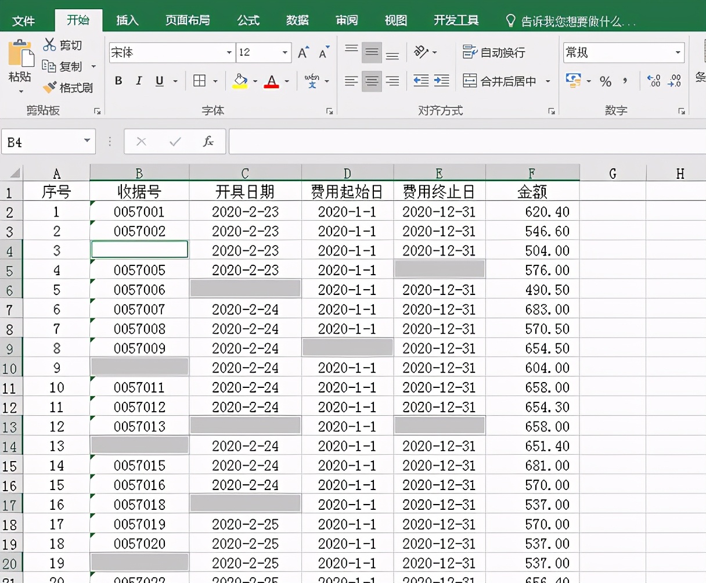Click the amount cell 620.40

coord(532,211)
